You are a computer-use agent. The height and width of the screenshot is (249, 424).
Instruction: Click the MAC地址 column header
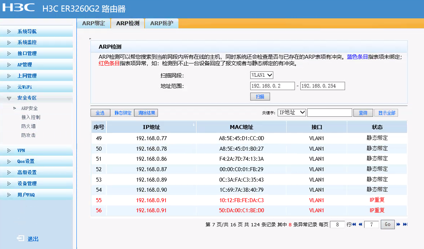[x=241, y=127]
